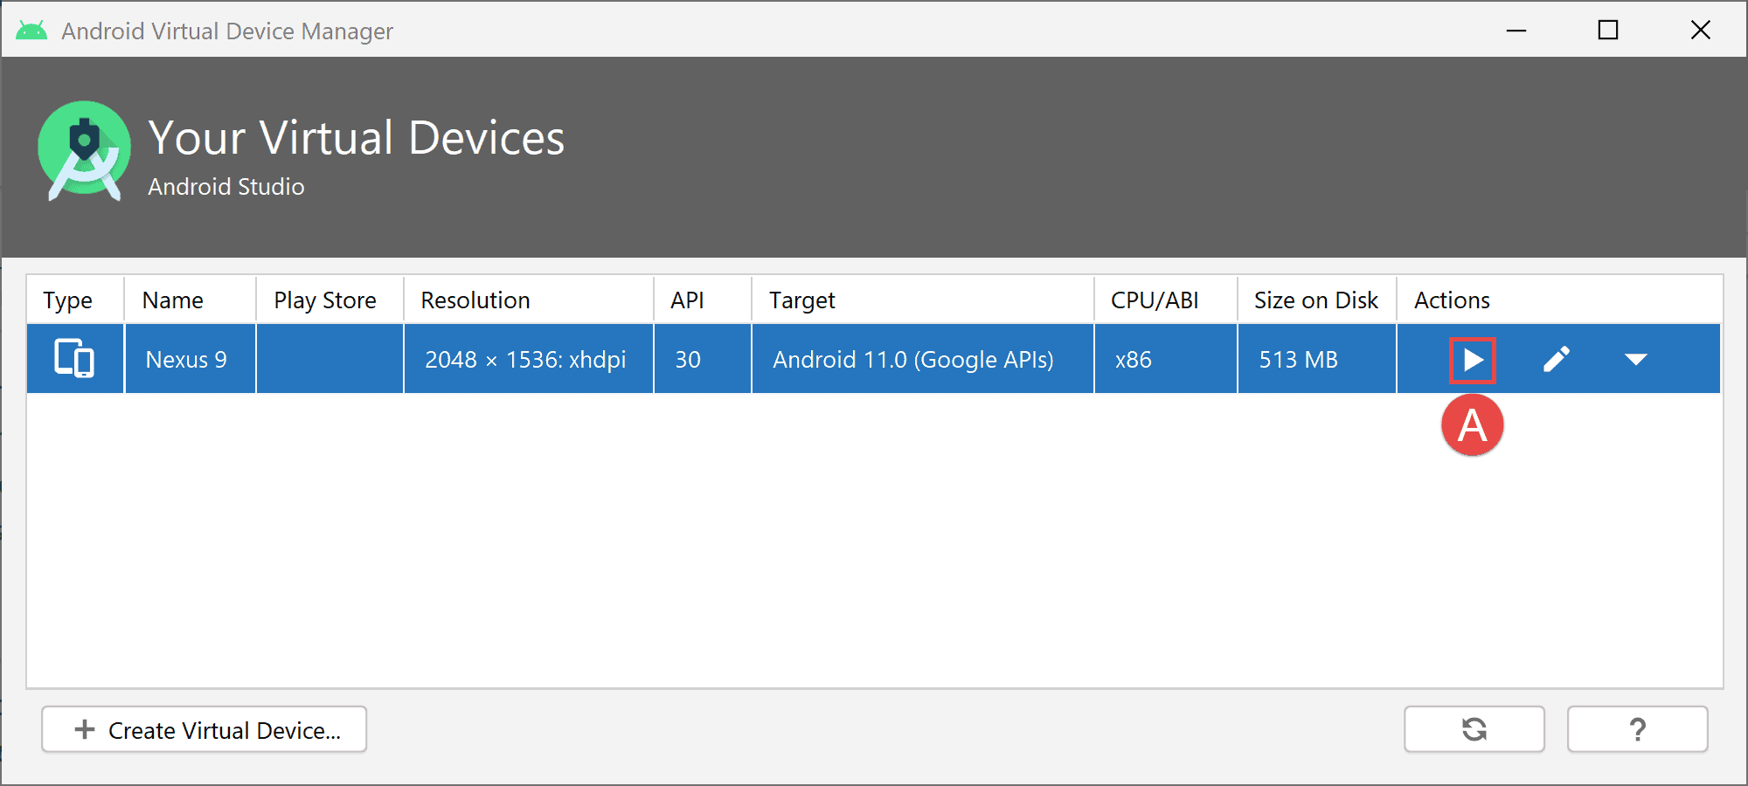Open more actions dropdown for Nexus 9
Screen dimensions: 1748x786
point(1636,360)
